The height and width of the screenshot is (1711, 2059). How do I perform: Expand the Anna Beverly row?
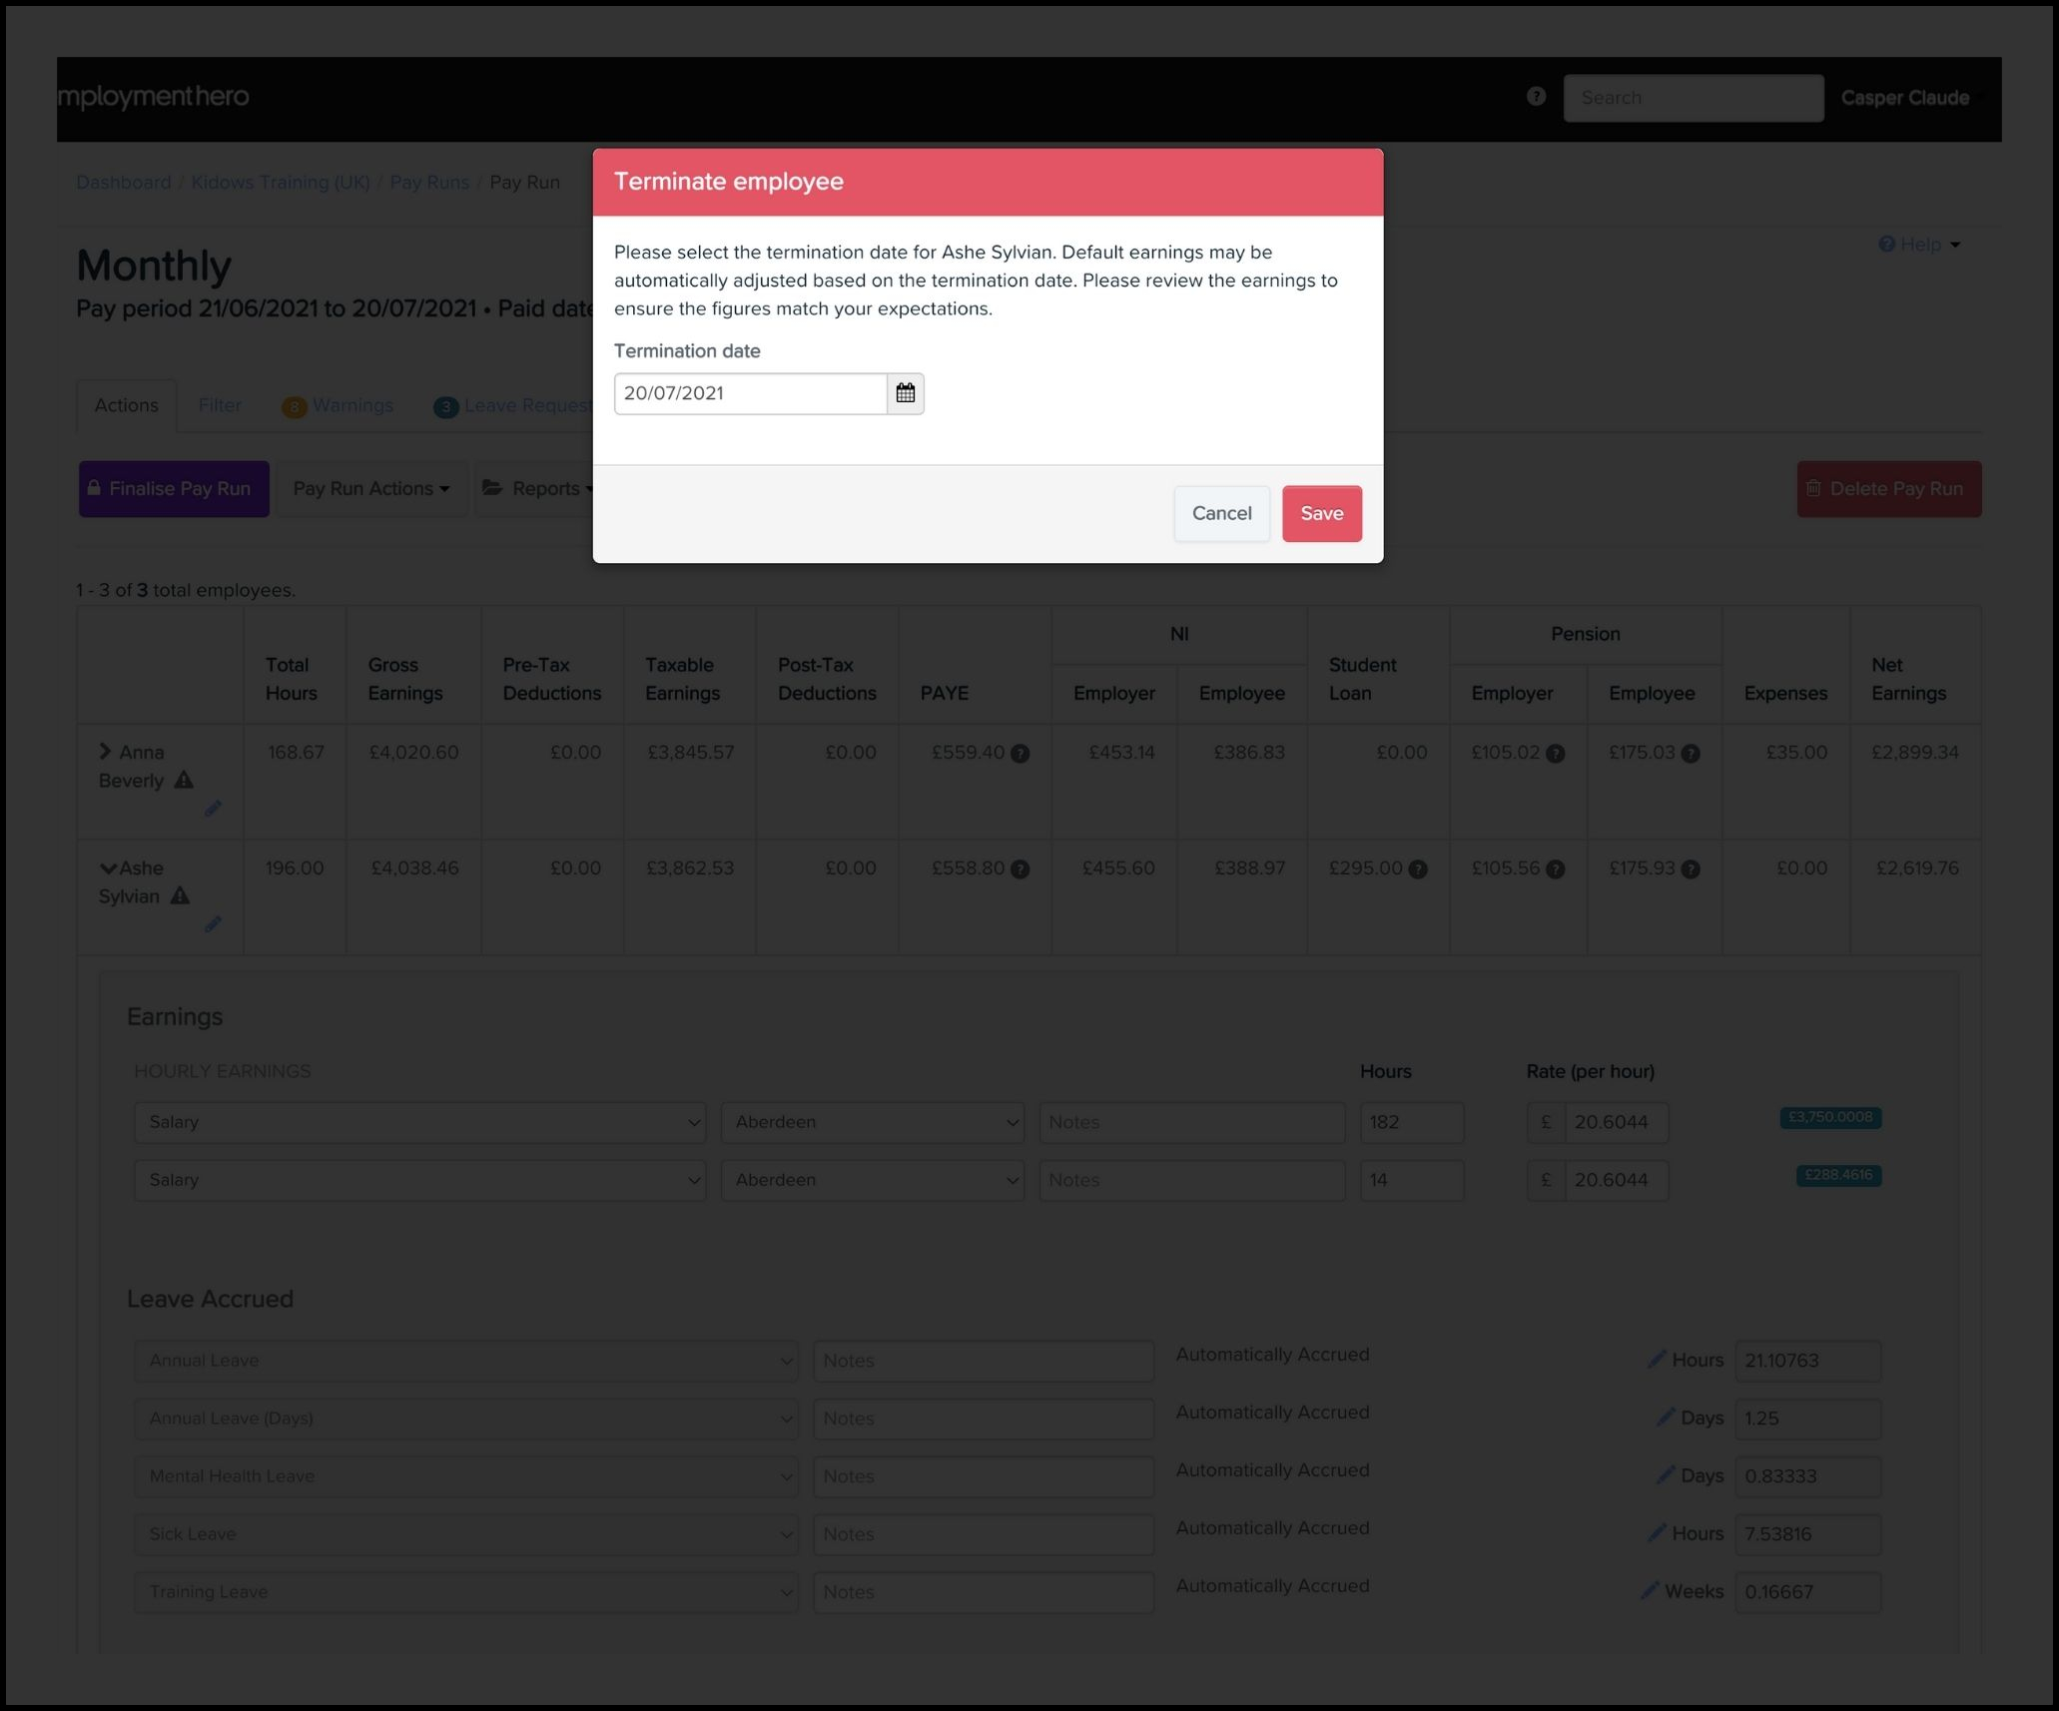coord(105,751)
